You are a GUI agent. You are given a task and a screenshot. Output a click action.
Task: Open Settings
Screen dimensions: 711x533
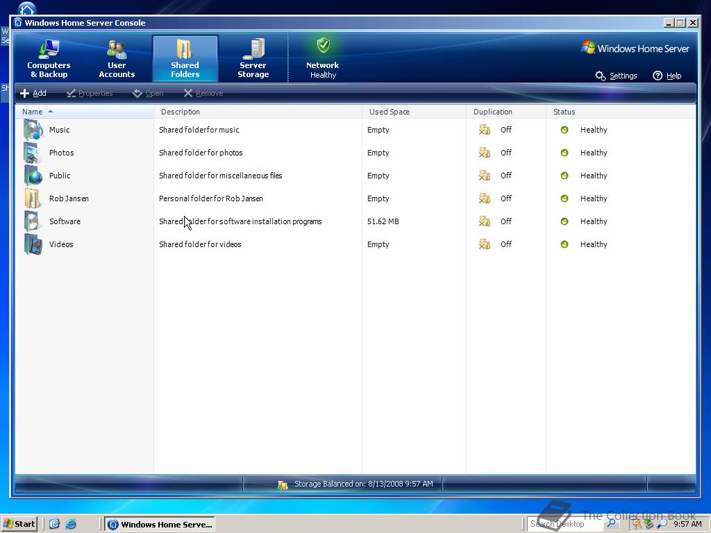617,76
